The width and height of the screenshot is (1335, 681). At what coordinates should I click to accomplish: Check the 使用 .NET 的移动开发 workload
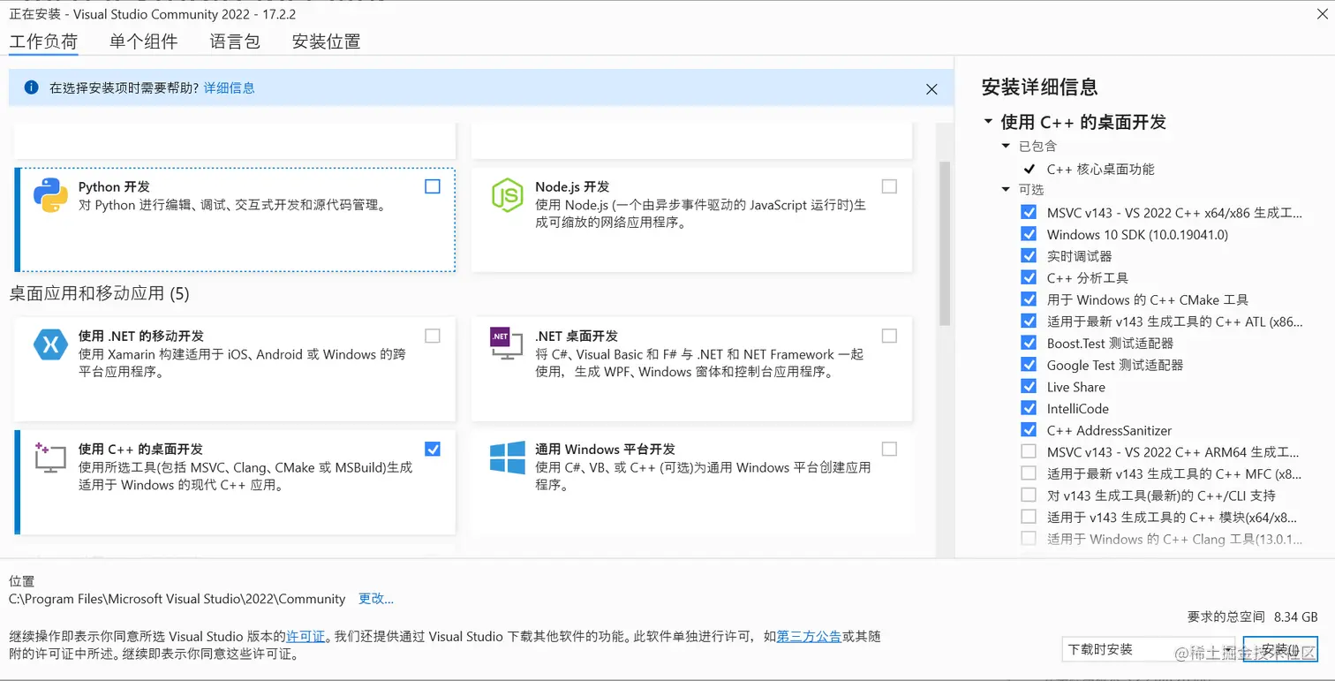(x=432, y=336)
